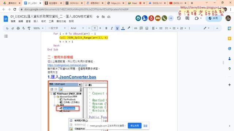Open the paragraph style dropdown
This screenshot has width=234, height=131.
57,28
